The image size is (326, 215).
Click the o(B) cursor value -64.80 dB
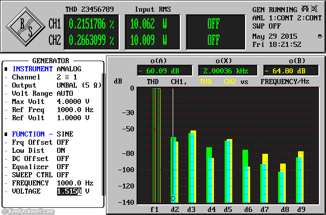point(291,71)
